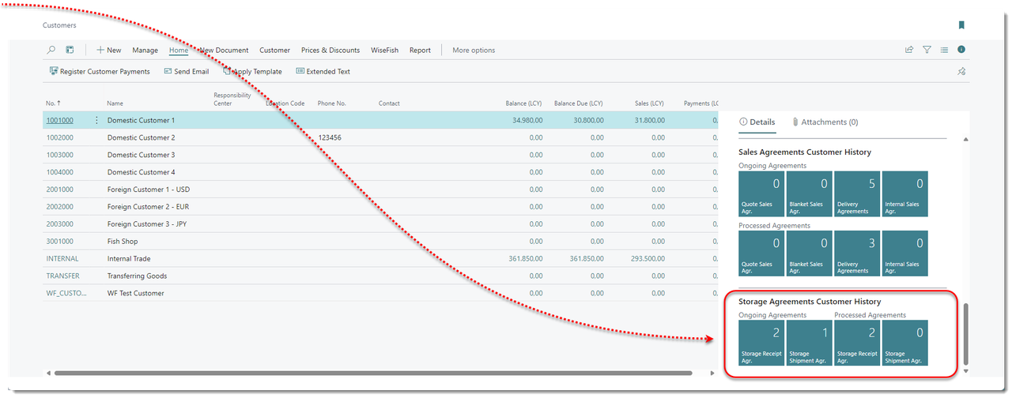1012x398 pixels.
Task: Expand the More options menu
Action: click(474, 50)
